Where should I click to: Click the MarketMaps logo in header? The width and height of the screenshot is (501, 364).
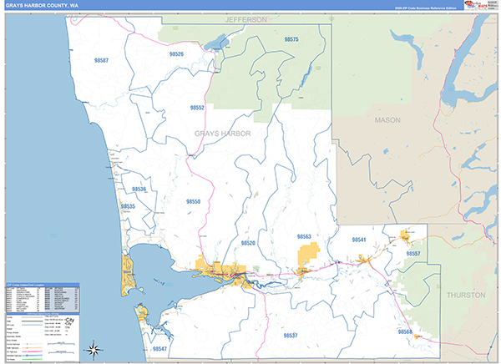(x=477, y=6)
